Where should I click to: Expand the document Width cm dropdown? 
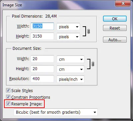(x=70, y=59)
